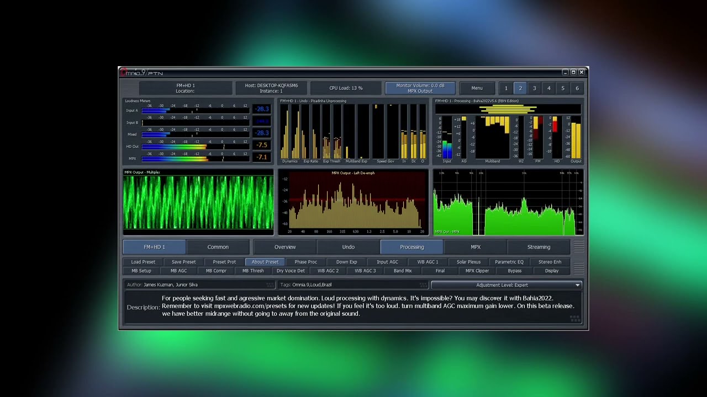Click the Monitor Volume MPX Output button
The height and width of the screenshot is (397, 707).
[x=420, y=88]
